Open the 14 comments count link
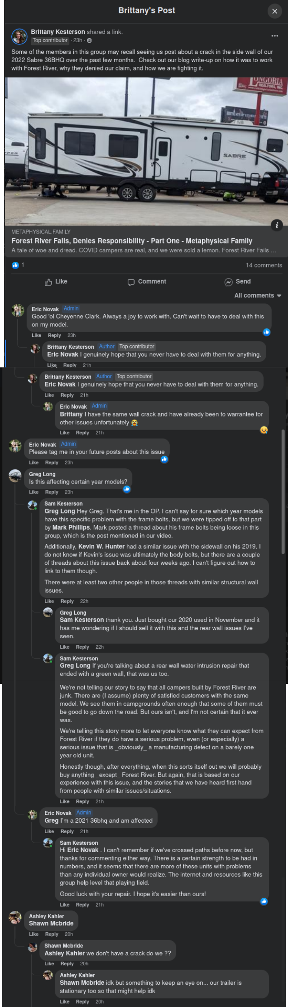 (x=264, y=265)
